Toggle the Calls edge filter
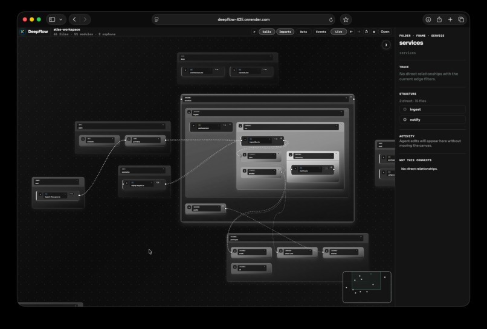 [x=267, y=31]
